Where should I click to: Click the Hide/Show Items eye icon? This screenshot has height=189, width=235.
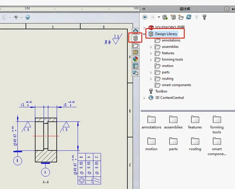pyautogui.click(x=16, y=17)
